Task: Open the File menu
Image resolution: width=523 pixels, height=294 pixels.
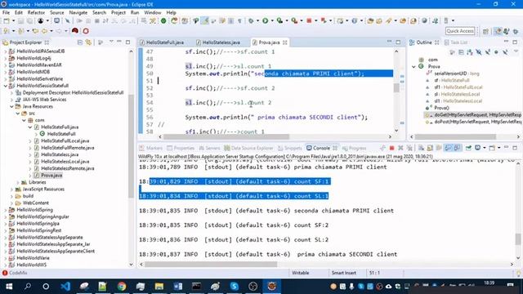Action: [6, 12]
